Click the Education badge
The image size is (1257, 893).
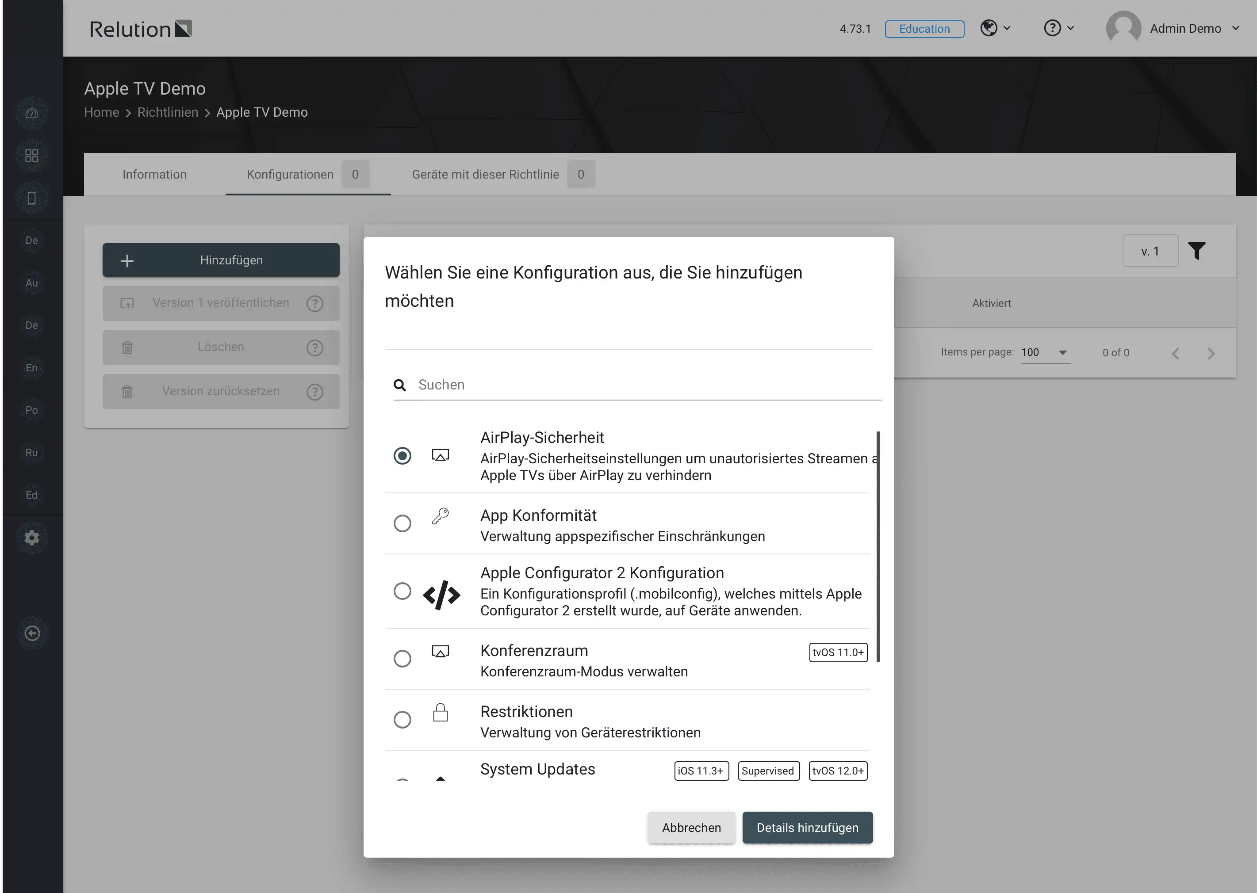(924, 29)
